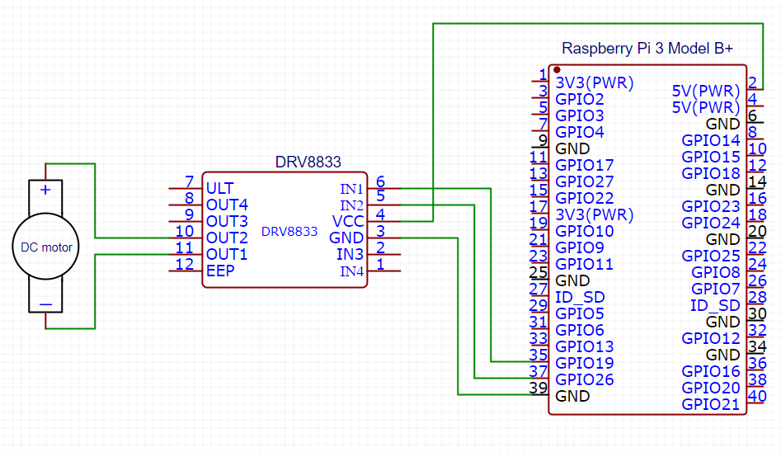This screenshot has height=452, width=781.
Task: Click the OUT3 pin label
Action: [227, 221]
